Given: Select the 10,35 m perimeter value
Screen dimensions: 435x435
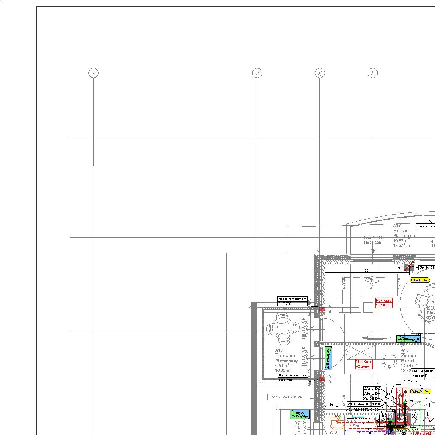Looking at the screenshot, I should tap(282, 370).
